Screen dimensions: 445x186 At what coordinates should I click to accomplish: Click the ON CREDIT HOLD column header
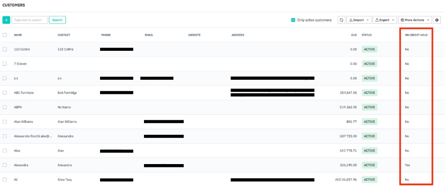(x=416, y=35)
